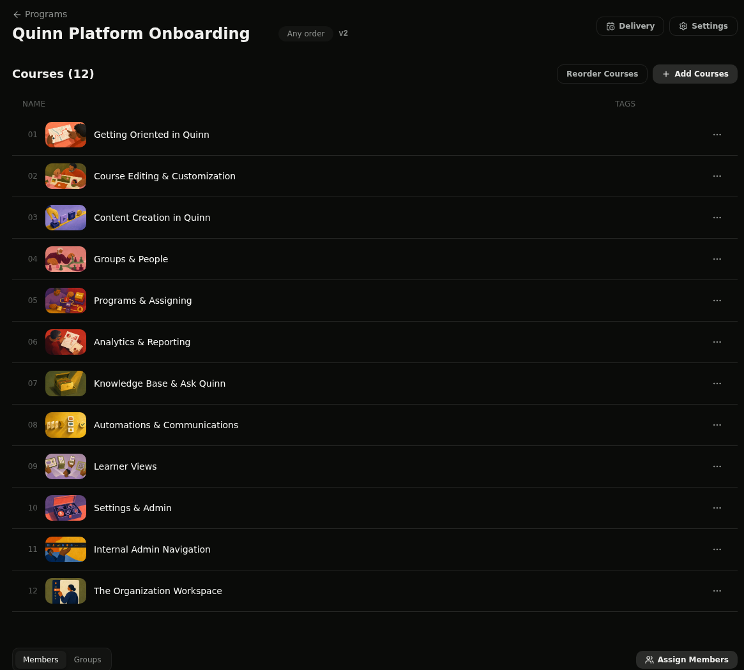Image resolution: width=744 pixels, height=670 pixels.
Task: Select Settings & Admin course name
Action: pos(133,508)
